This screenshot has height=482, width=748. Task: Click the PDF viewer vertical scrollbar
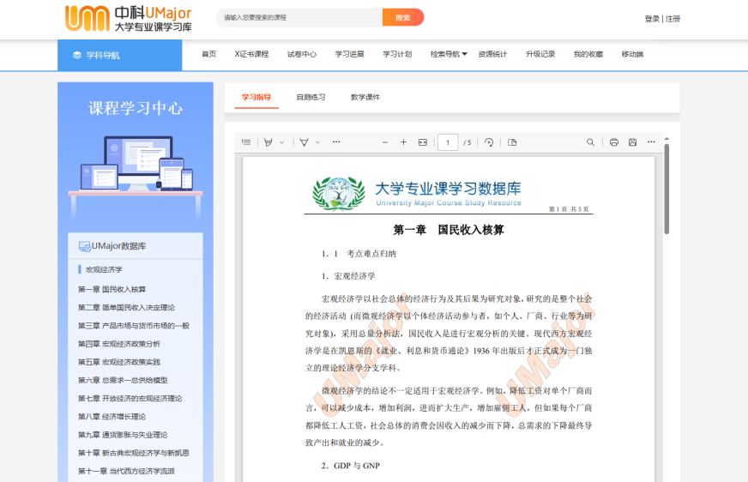pos(667,189)
